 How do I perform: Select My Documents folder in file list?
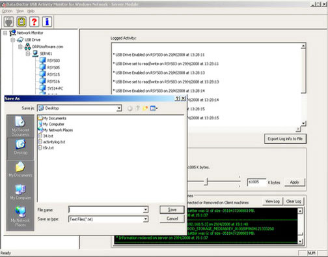(52, 118)
